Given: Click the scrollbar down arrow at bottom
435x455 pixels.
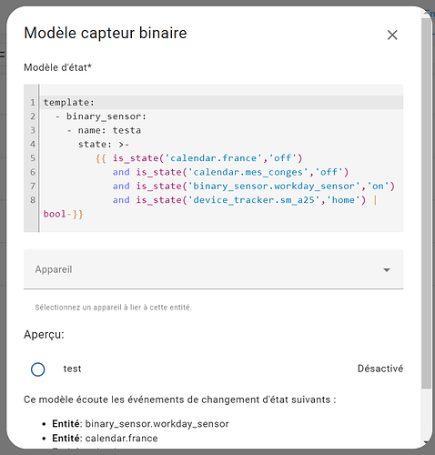Looking at the screenshot, I should (426, 442).
